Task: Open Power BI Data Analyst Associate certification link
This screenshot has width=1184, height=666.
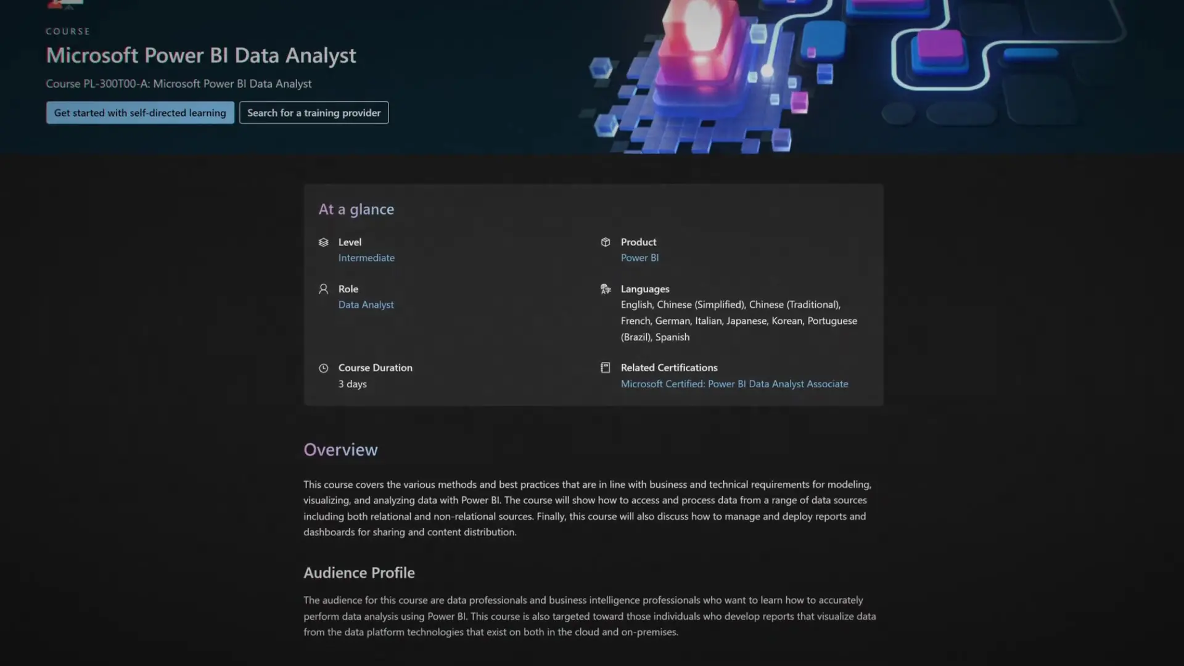Action: click(x=734, y=384)
